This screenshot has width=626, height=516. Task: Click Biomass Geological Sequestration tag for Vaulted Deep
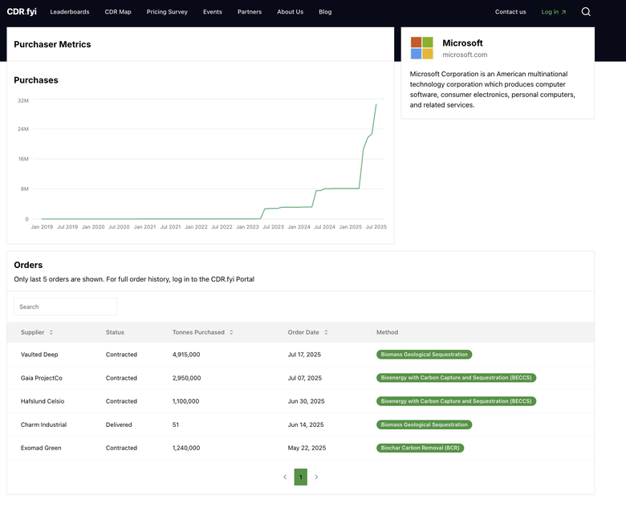click(x=424, y=355)
